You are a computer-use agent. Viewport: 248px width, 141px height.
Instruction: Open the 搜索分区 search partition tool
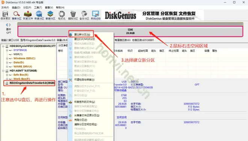(17, 15)
